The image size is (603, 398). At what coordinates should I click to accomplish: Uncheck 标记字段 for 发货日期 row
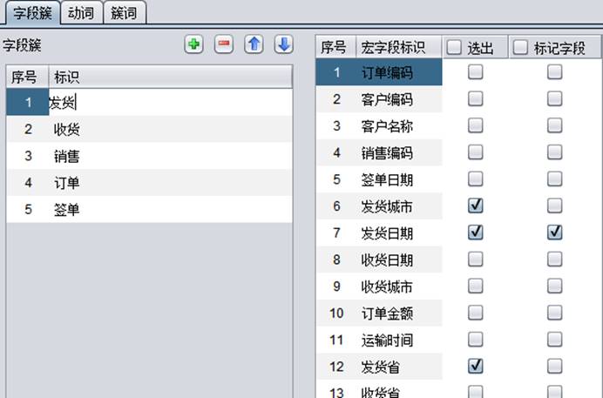(x=554, y=233)
